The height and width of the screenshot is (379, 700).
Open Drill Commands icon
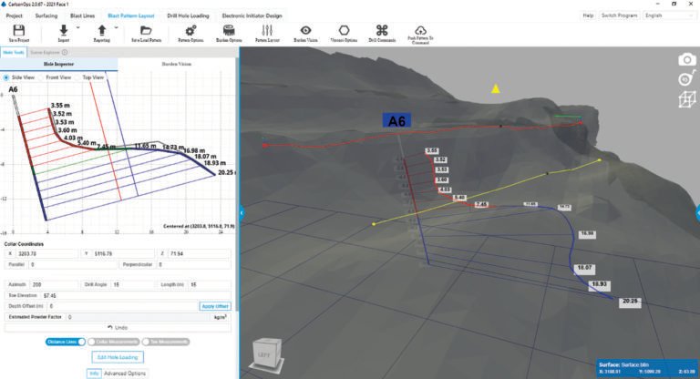pyautogui.click(x=382, y=30)
